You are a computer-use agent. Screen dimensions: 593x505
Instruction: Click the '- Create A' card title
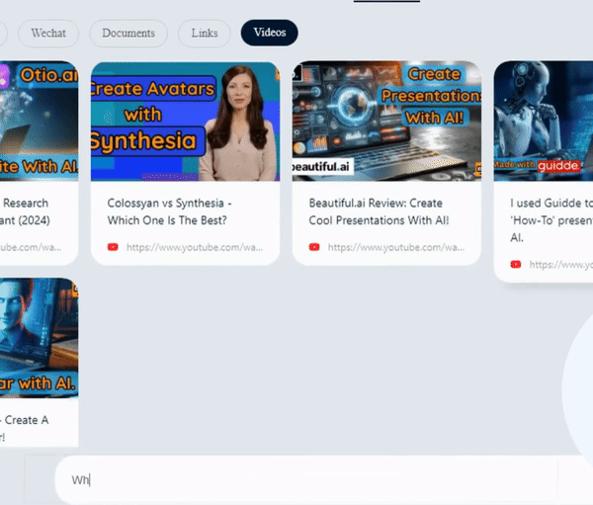tap(25, 428)
